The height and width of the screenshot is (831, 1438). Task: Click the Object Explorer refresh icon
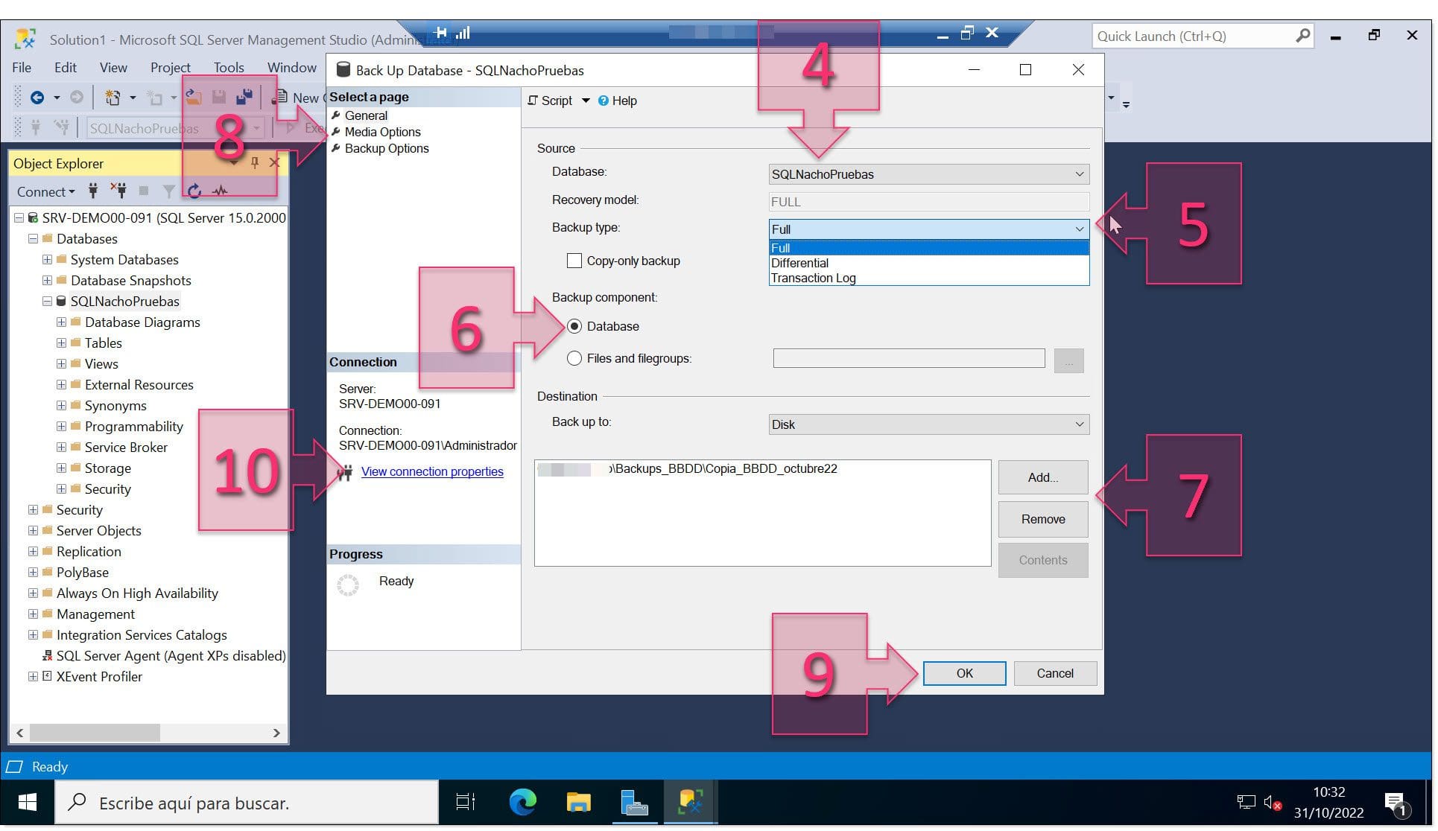coord(194,191)
